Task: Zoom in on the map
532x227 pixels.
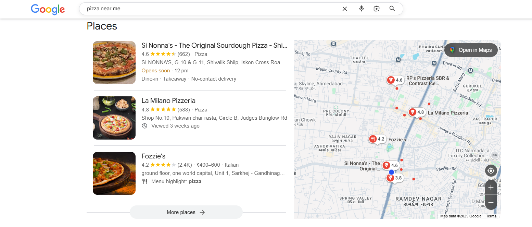Action: click(x=491, y=187)
